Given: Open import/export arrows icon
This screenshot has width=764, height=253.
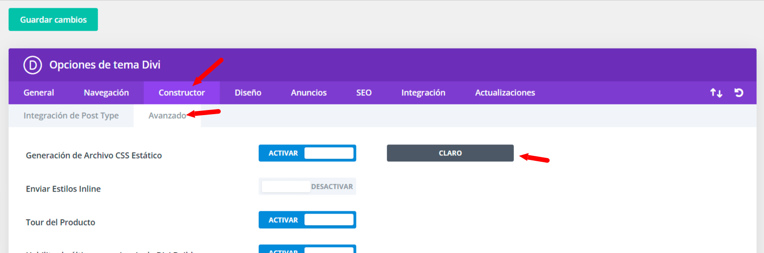Looking at the screenshot, I should coord(716,93).
